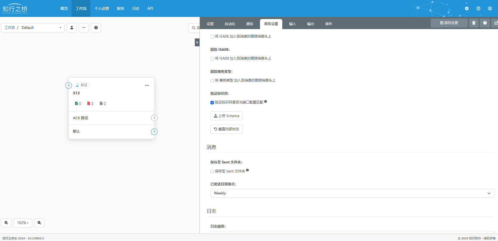Click the workspace members person icon
498x241 pixels.
click(x=72, y=28)
